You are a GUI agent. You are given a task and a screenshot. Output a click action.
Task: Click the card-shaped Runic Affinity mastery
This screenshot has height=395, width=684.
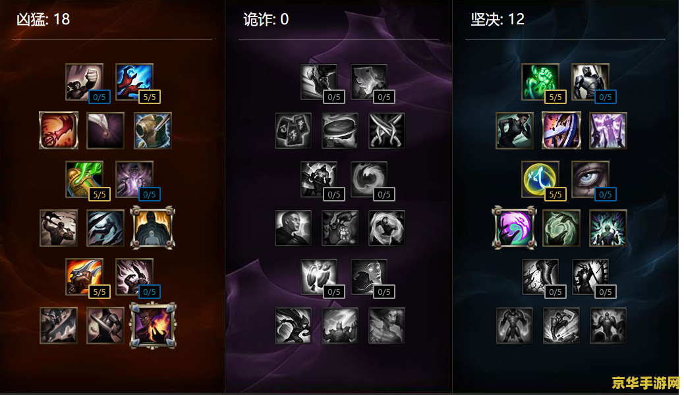point(293,130)
